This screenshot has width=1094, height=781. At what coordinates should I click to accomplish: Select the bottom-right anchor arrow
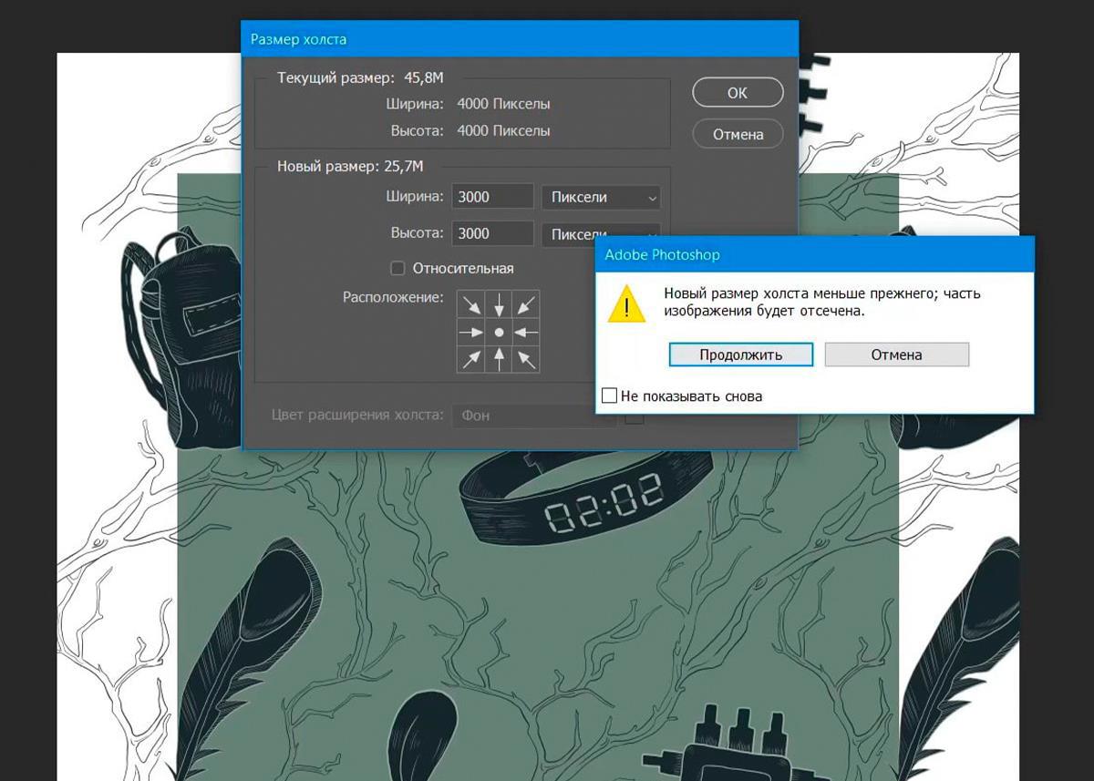click(525, 359)
